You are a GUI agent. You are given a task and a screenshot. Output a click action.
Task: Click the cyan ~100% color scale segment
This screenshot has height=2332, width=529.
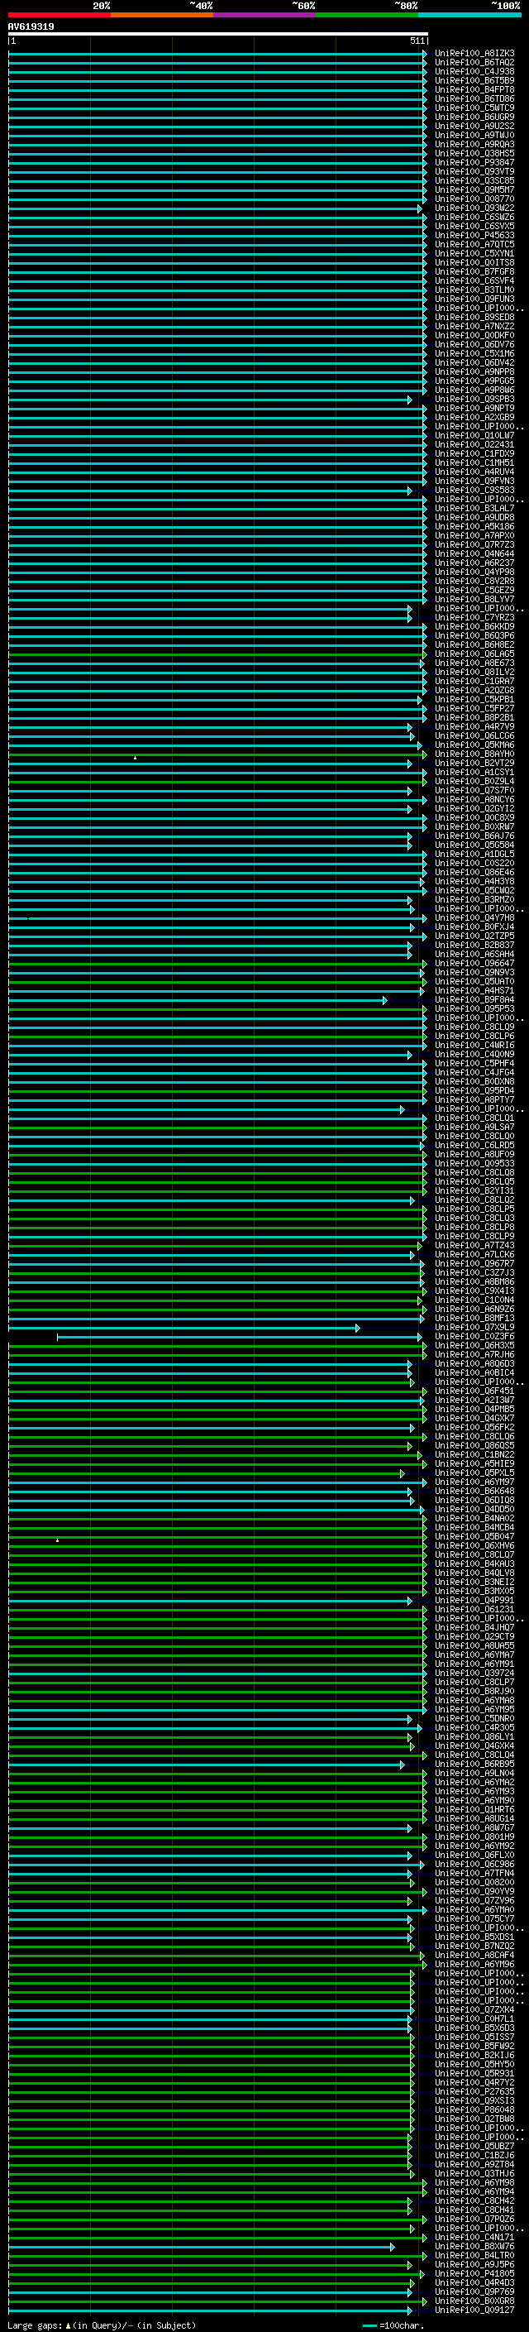click(x=469, y=15)
